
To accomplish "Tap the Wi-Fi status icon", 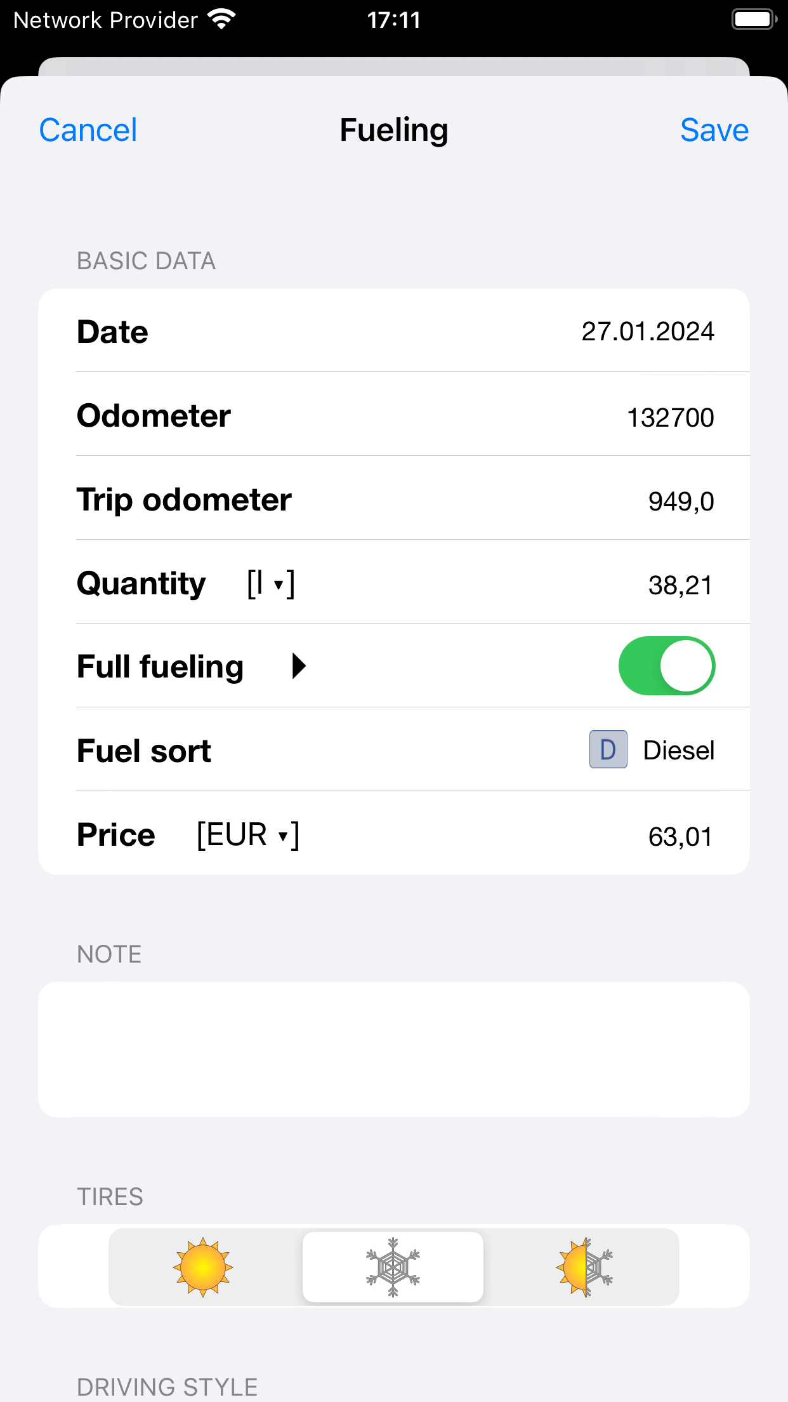I will click(x=221, y=20).
